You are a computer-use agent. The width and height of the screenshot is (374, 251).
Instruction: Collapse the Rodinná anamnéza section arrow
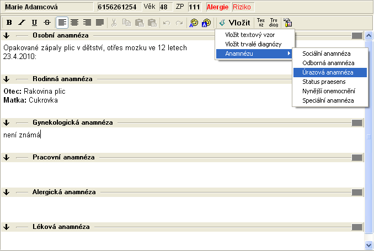[6, 79]
